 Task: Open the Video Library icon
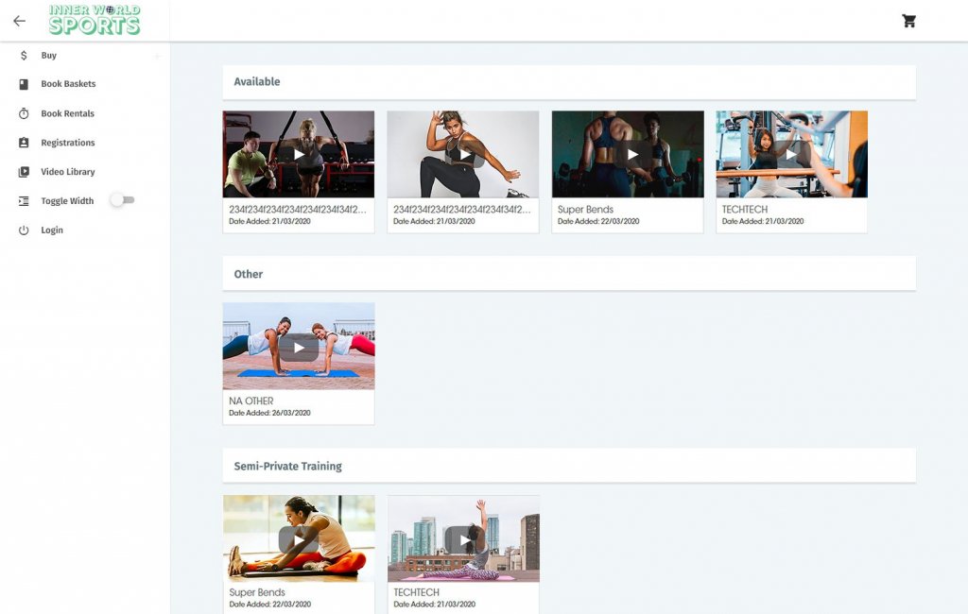pos(25,172)
